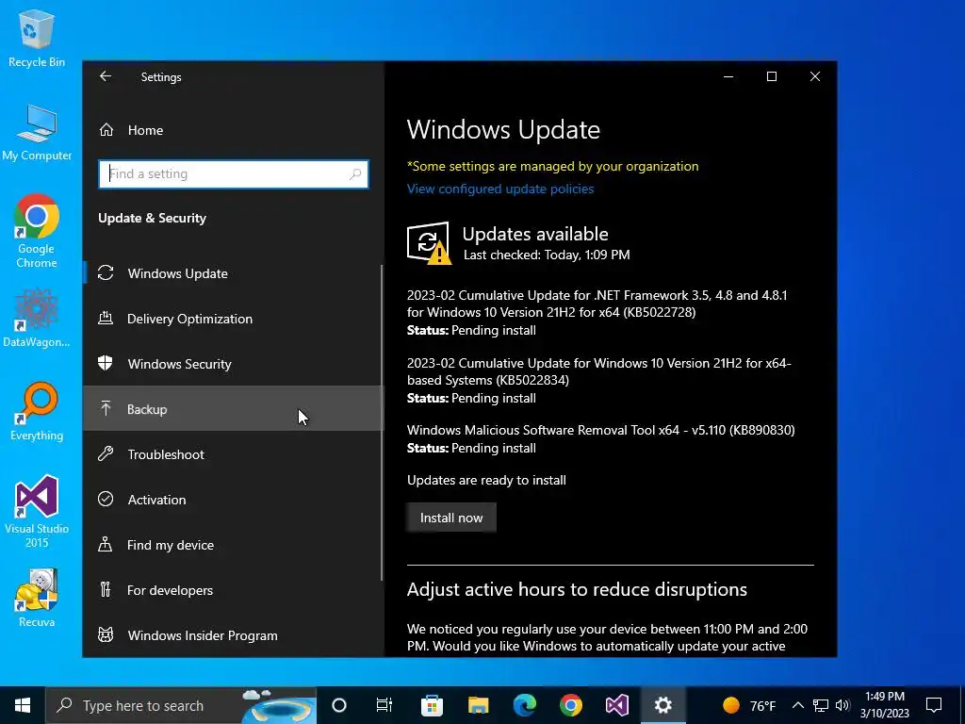The height and width of the screenshot is (724, 965).
Task: Launch Microsoft Edge from the taskbar
Action: (x=525, y=705)
